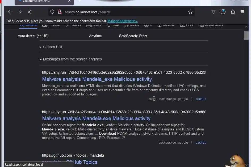Click google on the Mandela_exe result

(x=183, y=99)
